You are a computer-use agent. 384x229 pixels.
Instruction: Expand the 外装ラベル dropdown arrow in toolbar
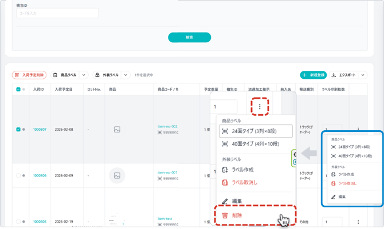point(126,75)
